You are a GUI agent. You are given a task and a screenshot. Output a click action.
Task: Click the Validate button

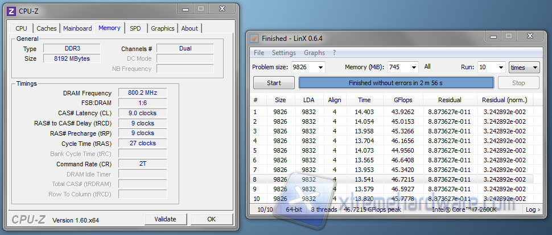(165, 219)
